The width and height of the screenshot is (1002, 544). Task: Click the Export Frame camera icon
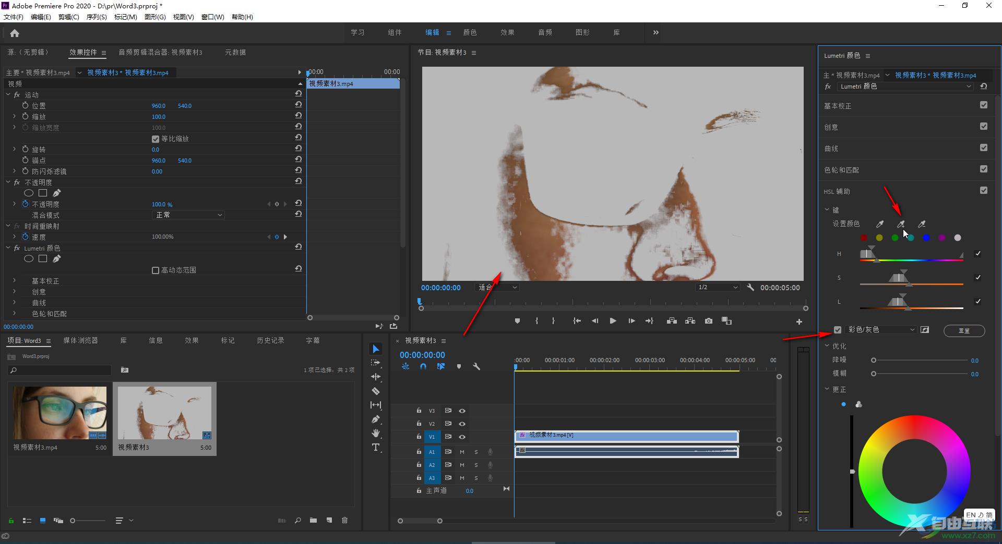(x=708, y=321)
